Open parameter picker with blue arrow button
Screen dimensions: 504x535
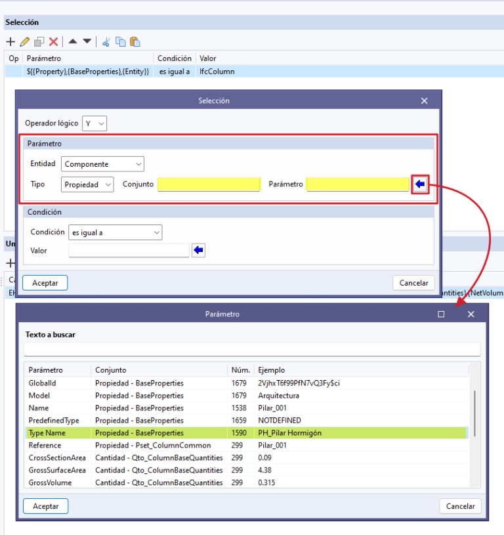[x=420, y=184]
